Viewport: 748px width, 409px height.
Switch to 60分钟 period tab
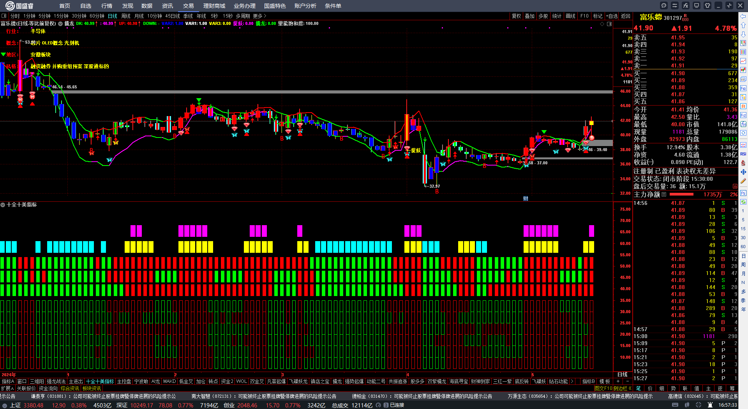click(x=97, y=16)
